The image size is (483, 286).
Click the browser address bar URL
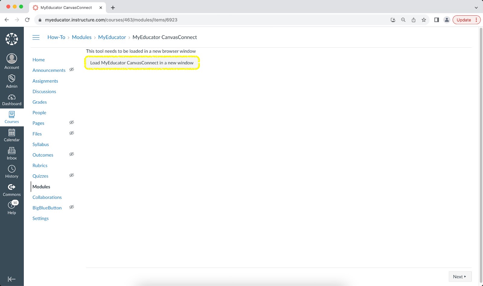tap(111, 20)
